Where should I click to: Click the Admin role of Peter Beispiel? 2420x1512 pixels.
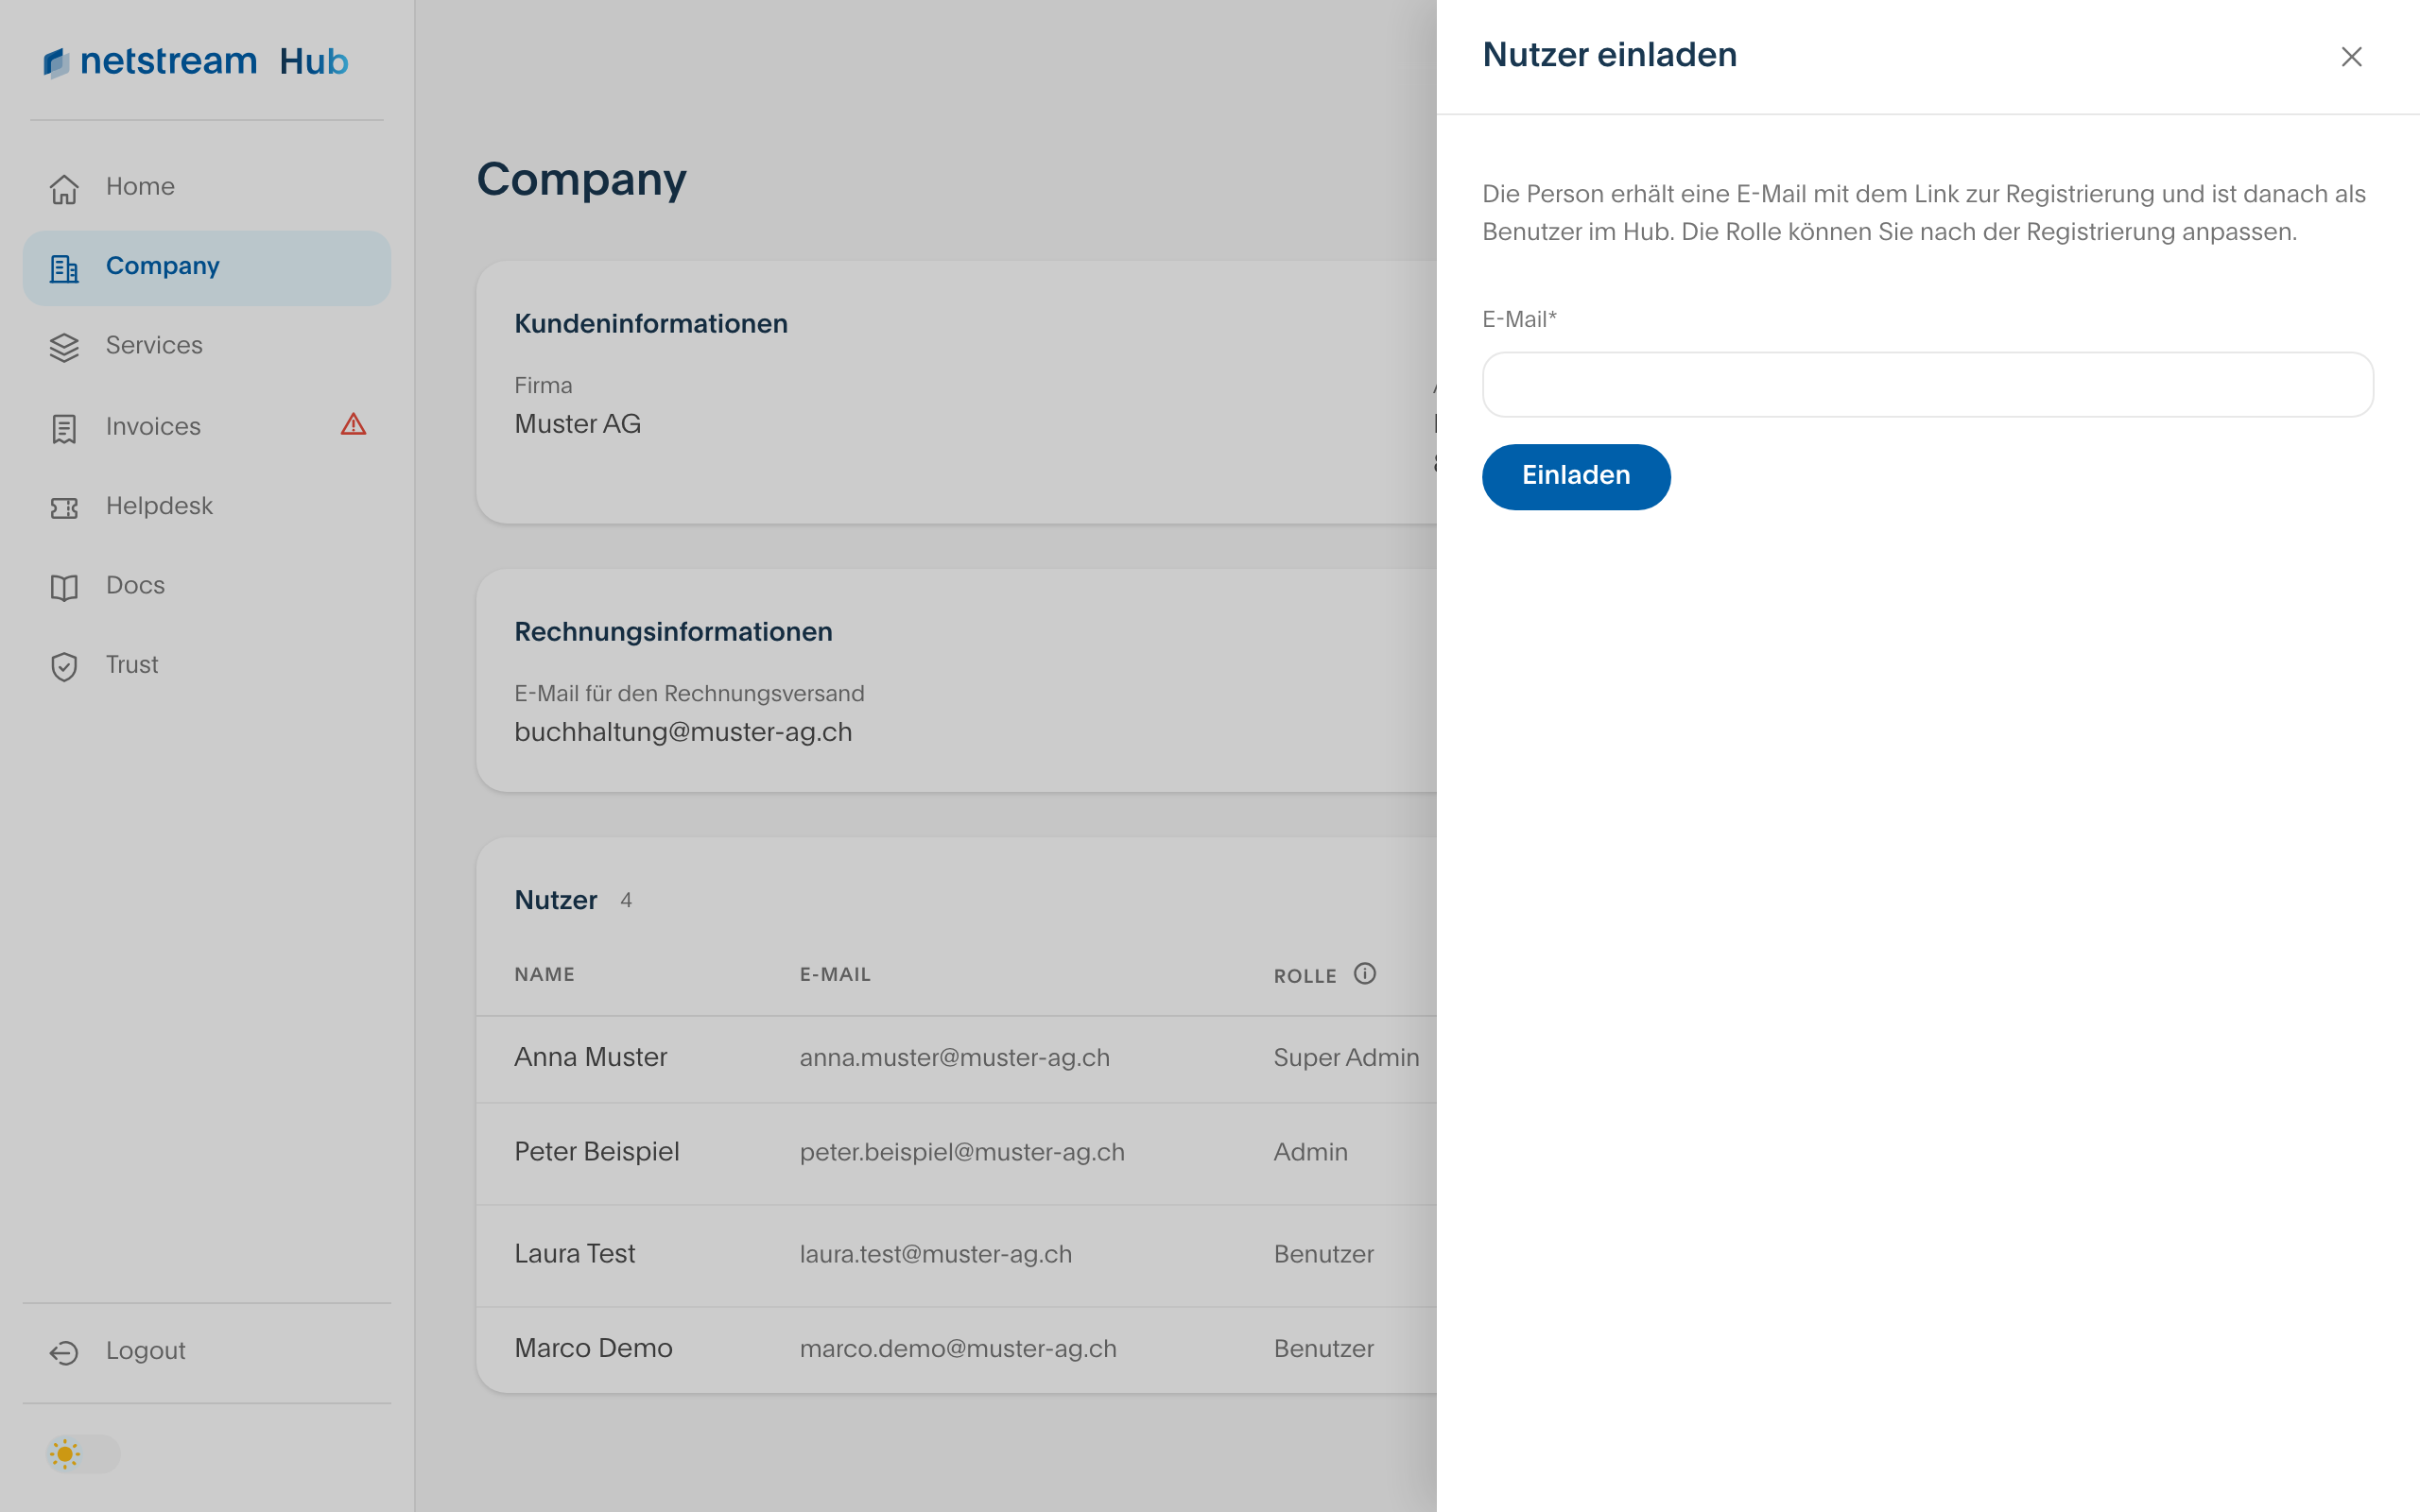(x=1310, y=1152)
